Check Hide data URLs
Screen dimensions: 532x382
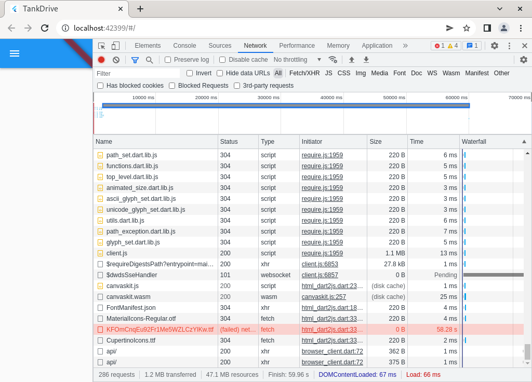(220, 73)
